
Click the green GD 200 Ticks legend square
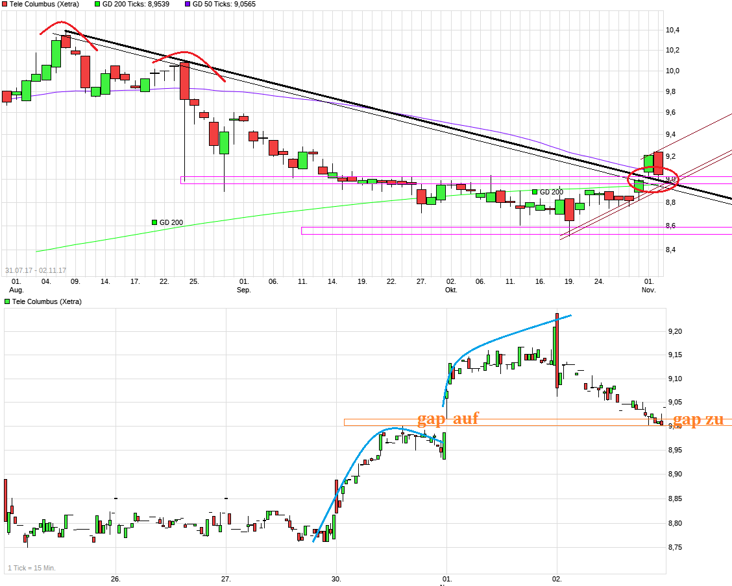pyautogui.click(x=98, y=4)
